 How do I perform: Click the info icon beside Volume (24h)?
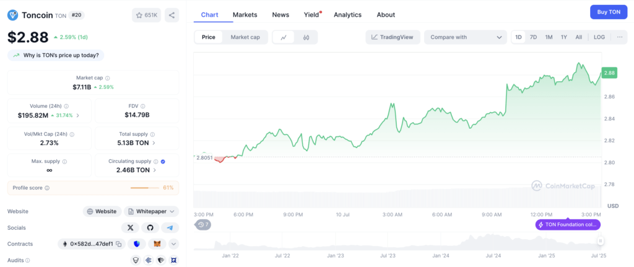66,107
